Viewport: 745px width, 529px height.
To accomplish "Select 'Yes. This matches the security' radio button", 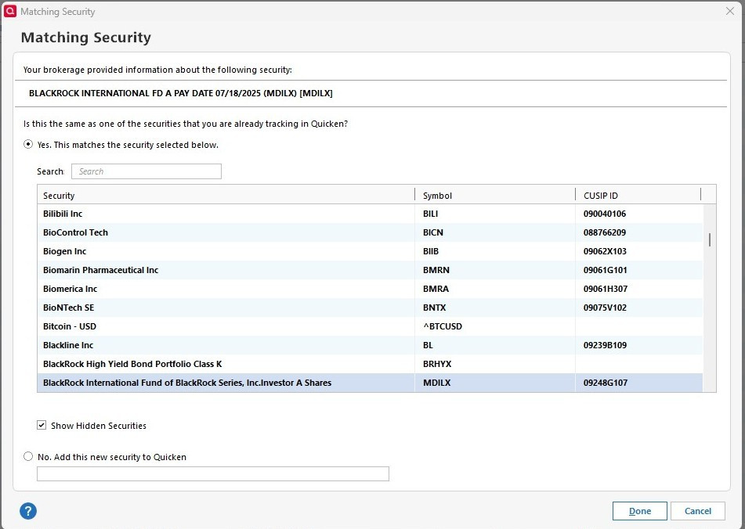I will pyautogui.click(x=29, y=145).
